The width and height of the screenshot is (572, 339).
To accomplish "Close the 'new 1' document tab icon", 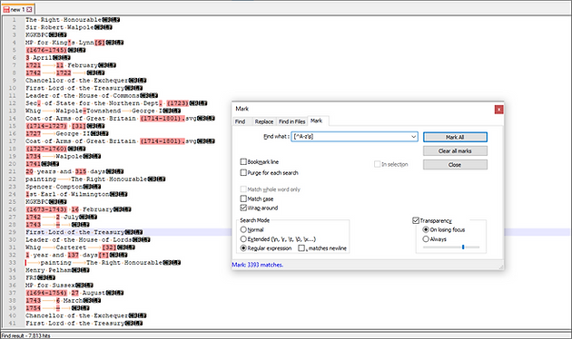I will coord(30,9).
